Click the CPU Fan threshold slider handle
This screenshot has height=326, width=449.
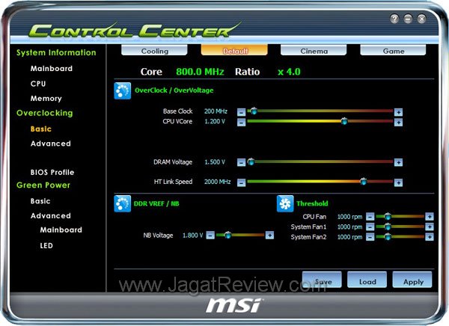click(388, 216)
